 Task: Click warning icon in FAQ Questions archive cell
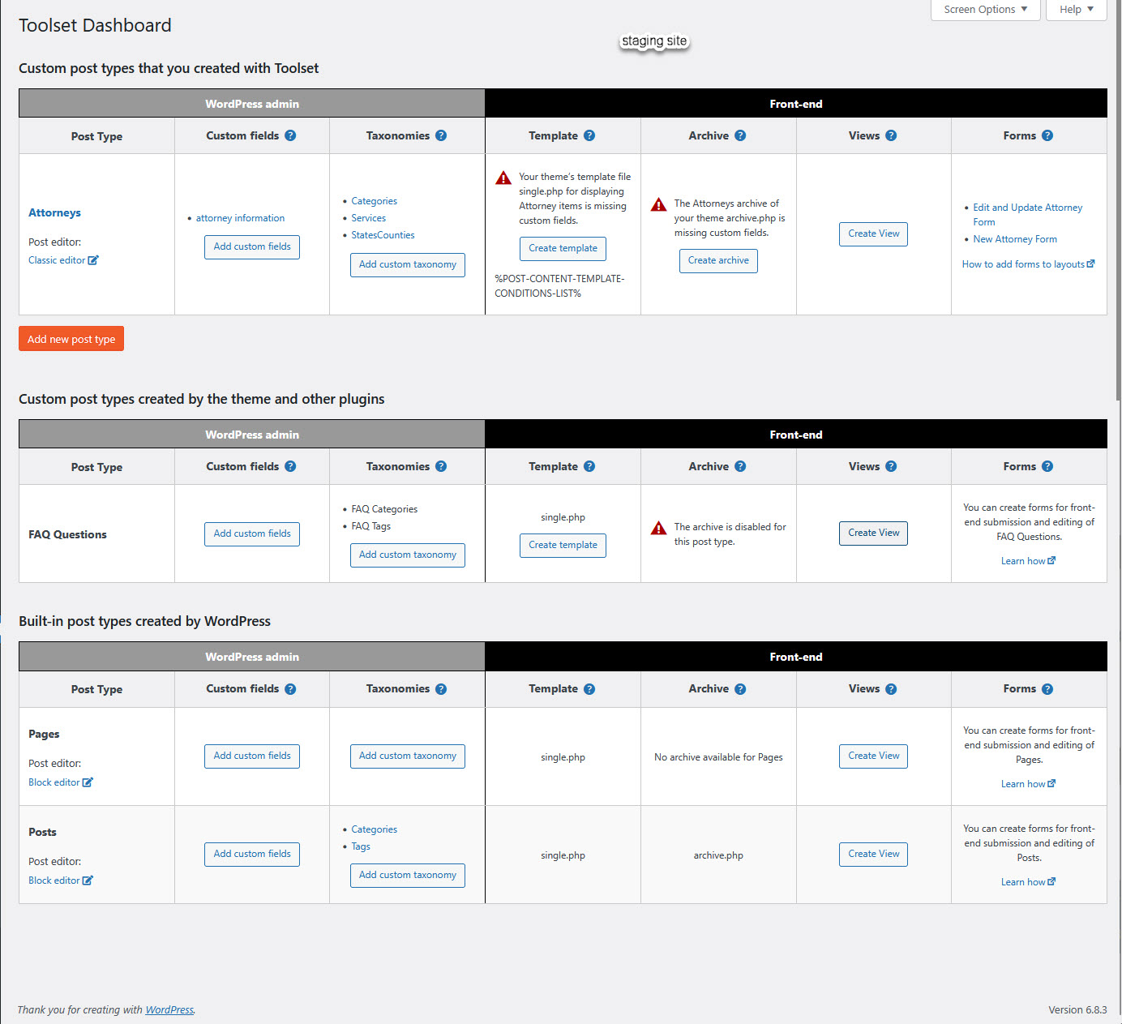click(659, 529)
